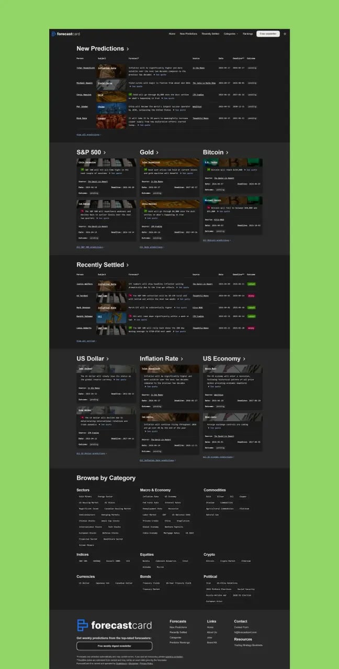
Task: Select Japanese Yen tag under Currencies
Action: [x=103, y=583]
